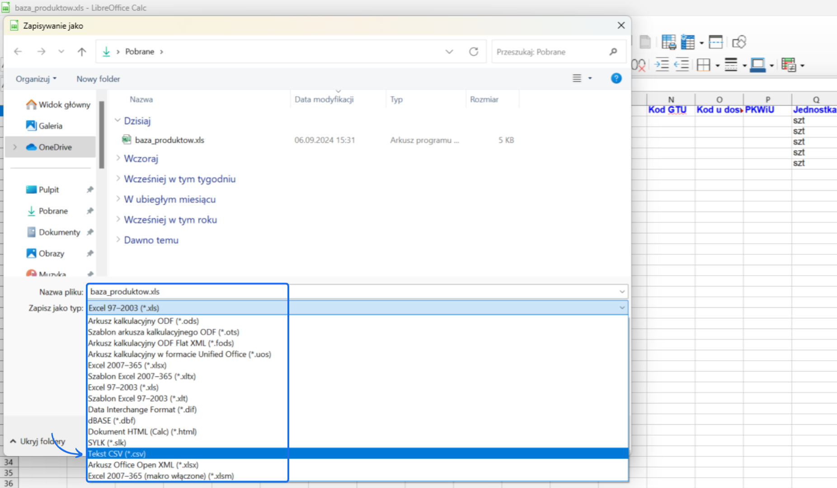
Task: Open Show Draw Functions tool
Action: tap(739, 42)
